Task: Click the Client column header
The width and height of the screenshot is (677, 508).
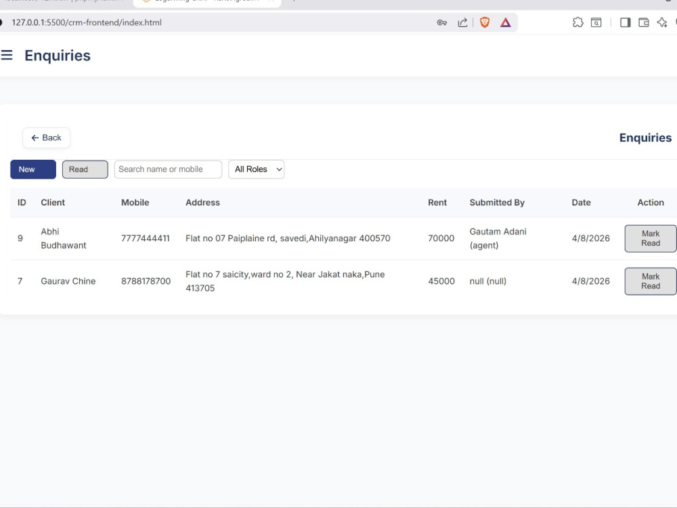Action: [x=53, y=203]
